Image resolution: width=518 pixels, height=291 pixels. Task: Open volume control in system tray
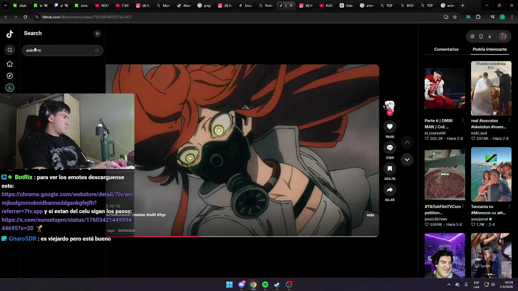coord(493,285)
